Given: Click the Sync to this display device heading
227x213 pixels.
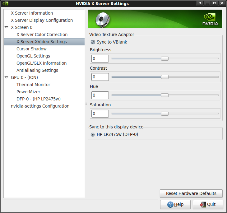Looking at the screenshot, I should [x=116, y=127].
